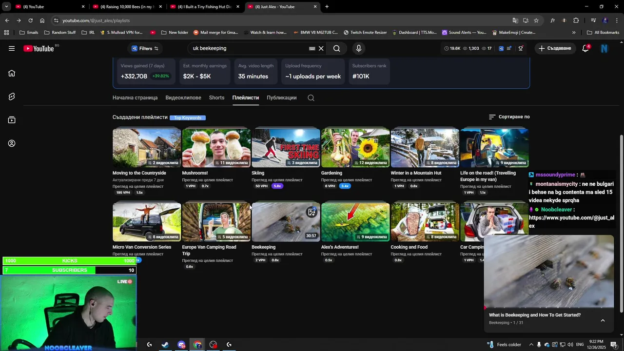Go back in browser history
The image size is (624, 351).
pyautogui.click(x=7, y=20)
